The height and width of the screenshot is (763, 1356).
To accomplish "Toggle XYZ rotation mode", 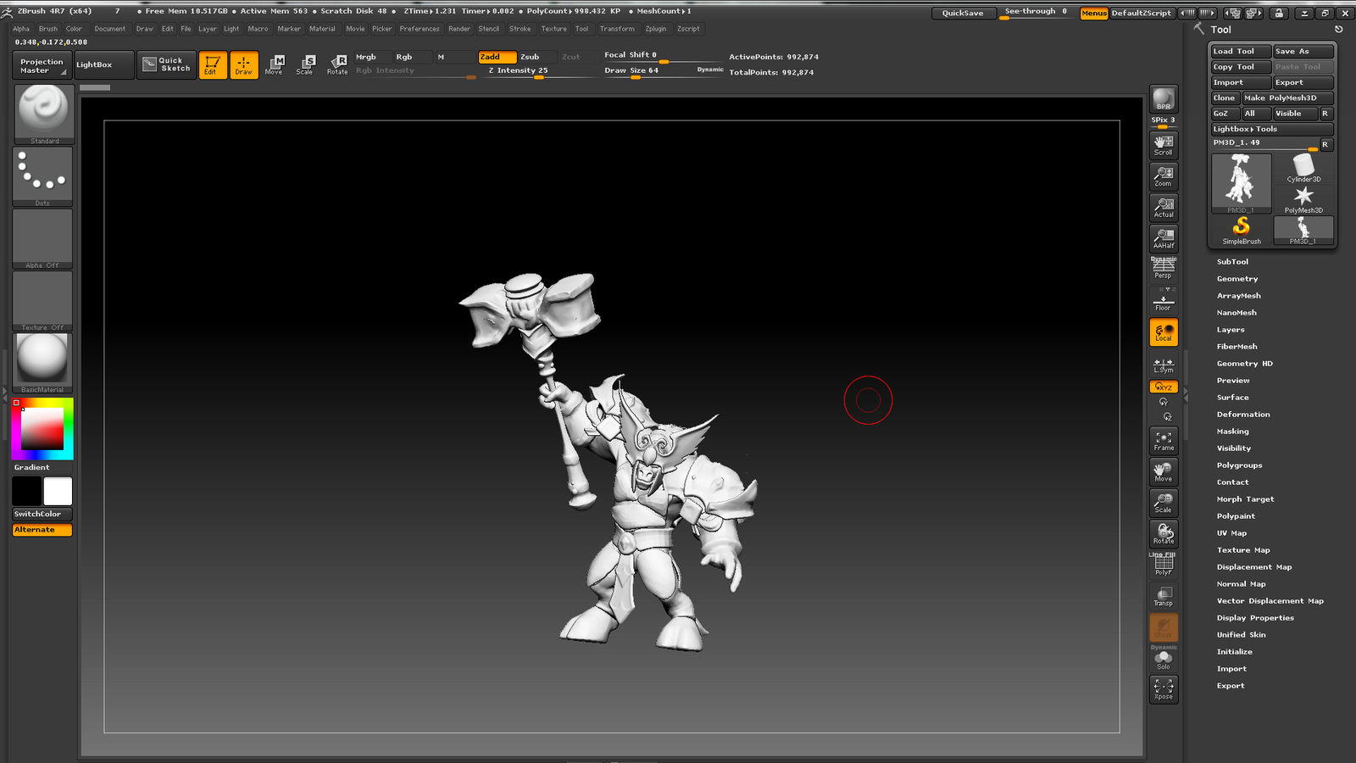I will 1164,387.
